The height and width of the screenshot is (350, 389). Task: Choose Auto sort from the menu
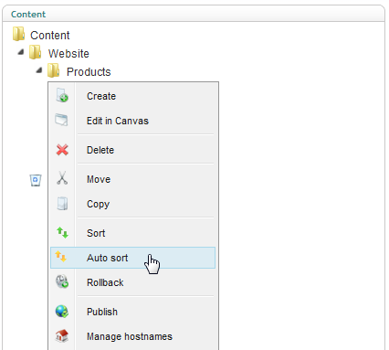(x=132, y=258)
